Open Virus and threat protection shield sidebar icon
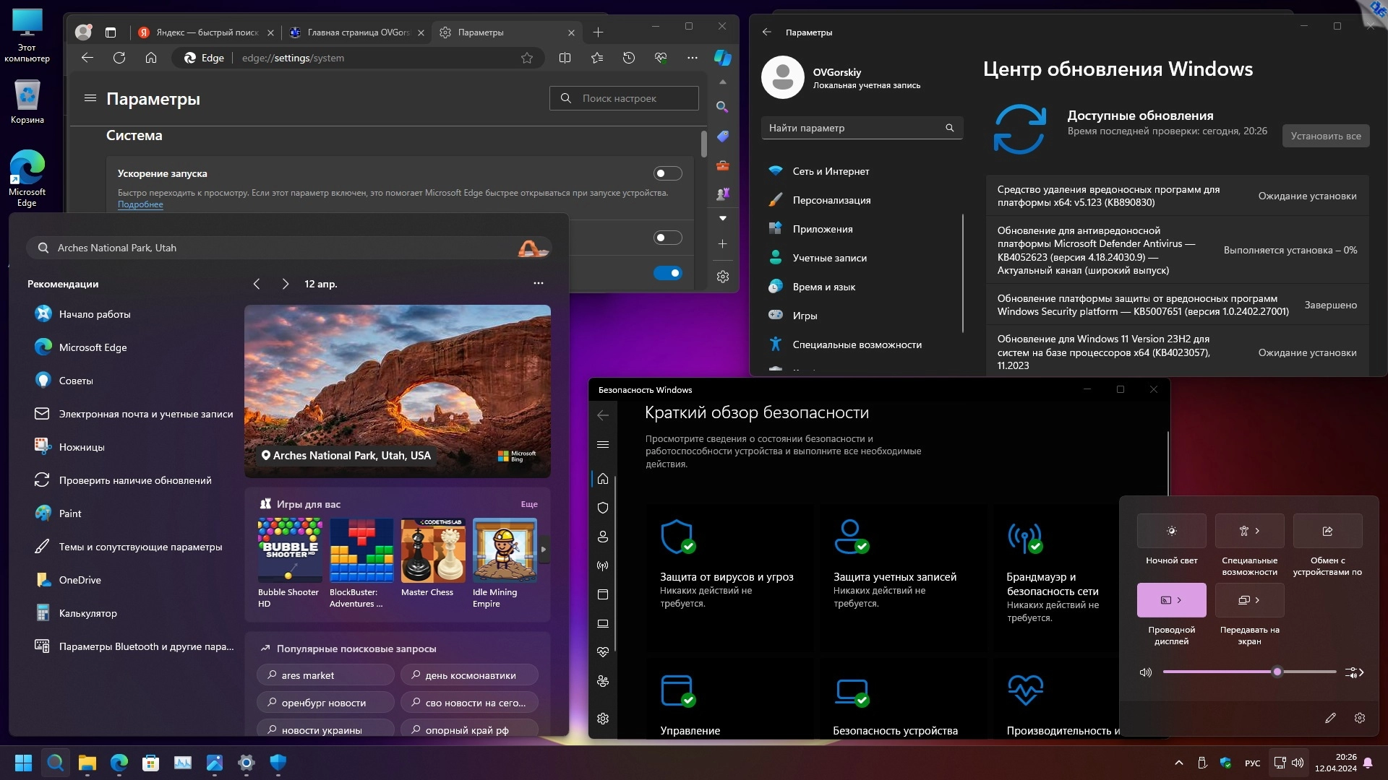This screenshot has width=1388, height=780. pos(603,508)
